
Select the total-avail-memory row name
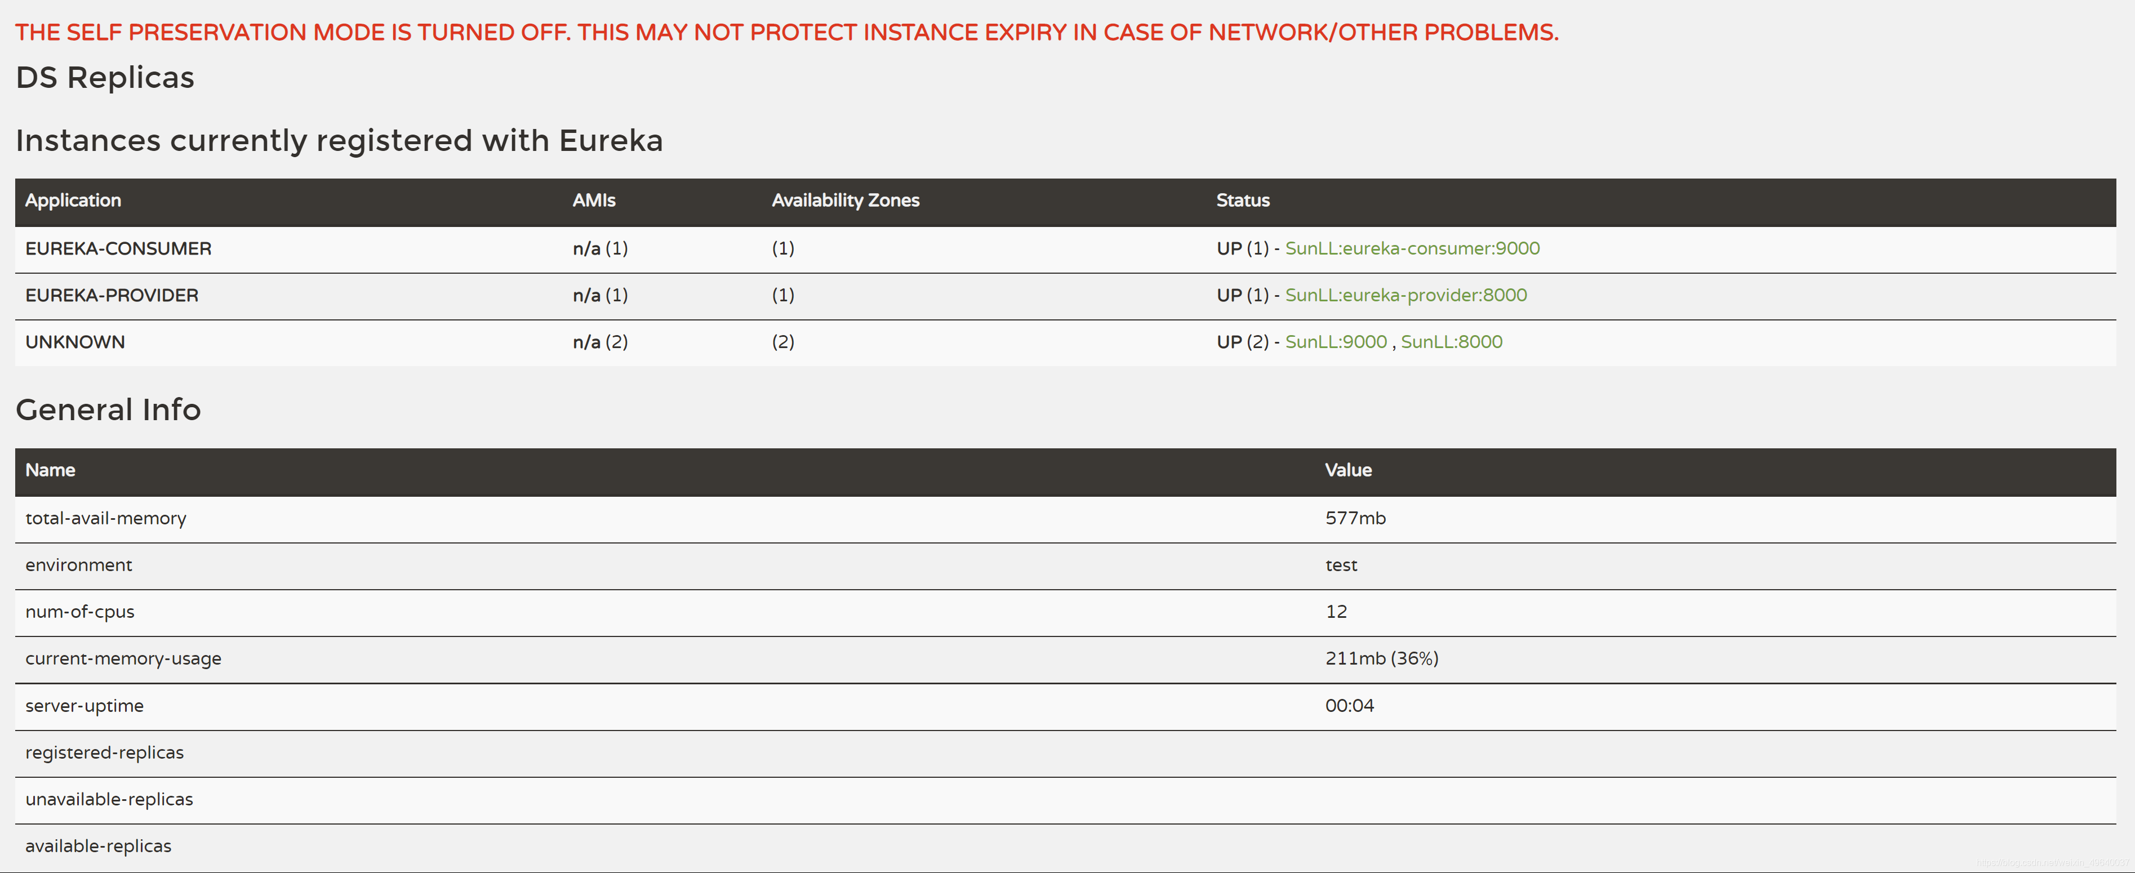105,519
